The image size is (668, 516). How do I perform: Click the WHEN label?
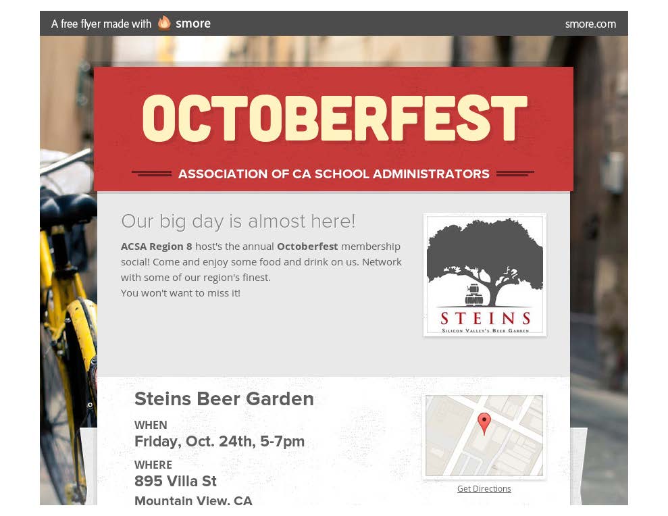[151, 425]
